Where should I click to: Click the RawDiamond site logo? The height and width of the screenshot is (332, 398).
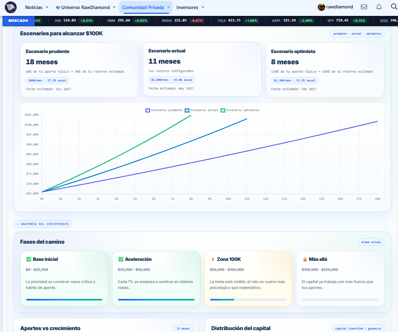pos(11,7)
